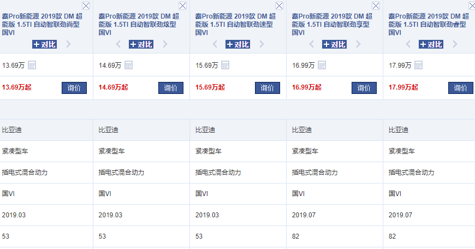Remove 劲速型 model via X icon

pos(280,5)
